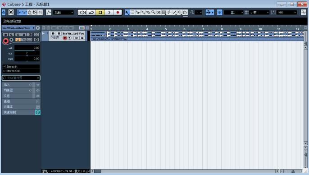The width and height of the screenshot is (309, 175).
Task: Select the Play speaker tool
Action: [x=180, y=13]
